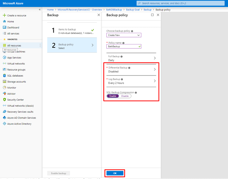The height and width of the screenshot is (179, 228).
Task: Click info icon next to Differential Backup
Action: tap(129, 68)
